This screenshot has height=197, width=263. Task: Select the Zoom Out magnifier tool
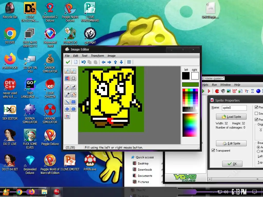73,71
